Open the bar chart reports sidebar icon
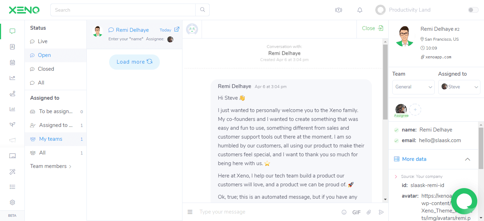 tap(12, 109)
